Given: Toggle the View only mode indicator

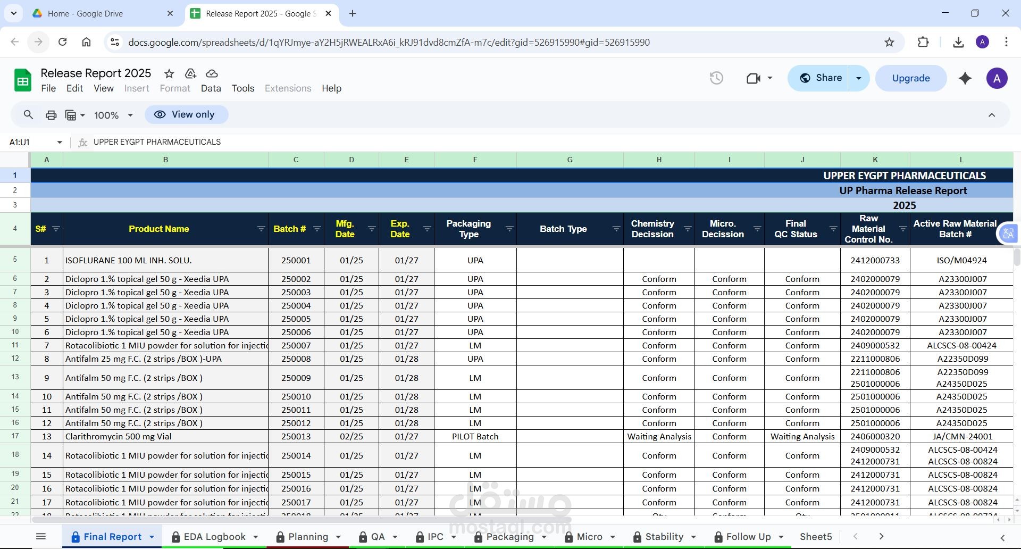Looking at the screenshot, I should (x=186, y=114).
